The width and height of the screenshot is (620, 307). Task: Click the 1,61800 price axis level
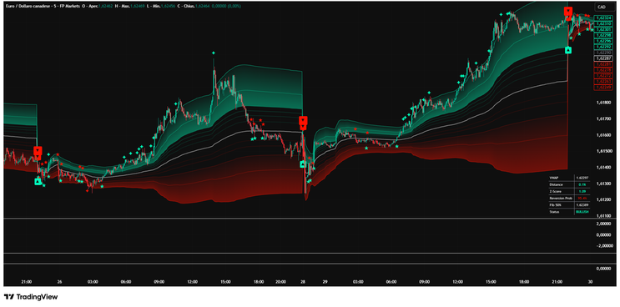pyautogui.click(x=603, y=103)
